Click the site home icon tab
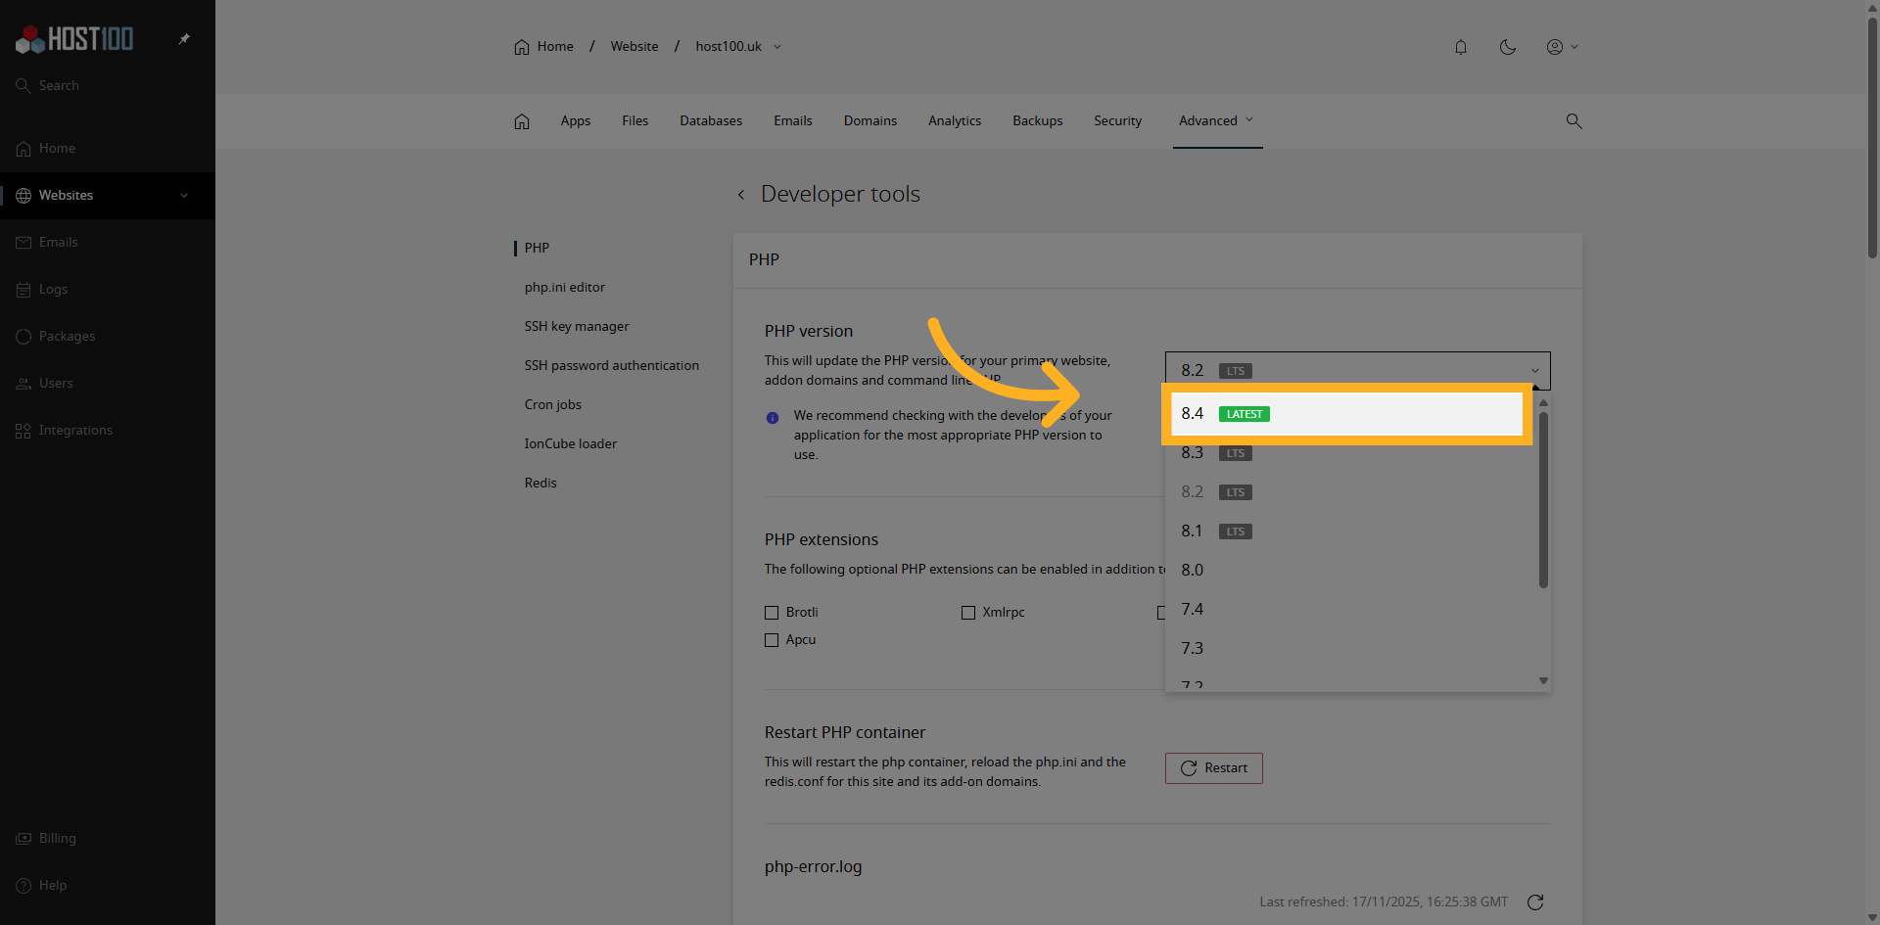 tap(522, 121)
